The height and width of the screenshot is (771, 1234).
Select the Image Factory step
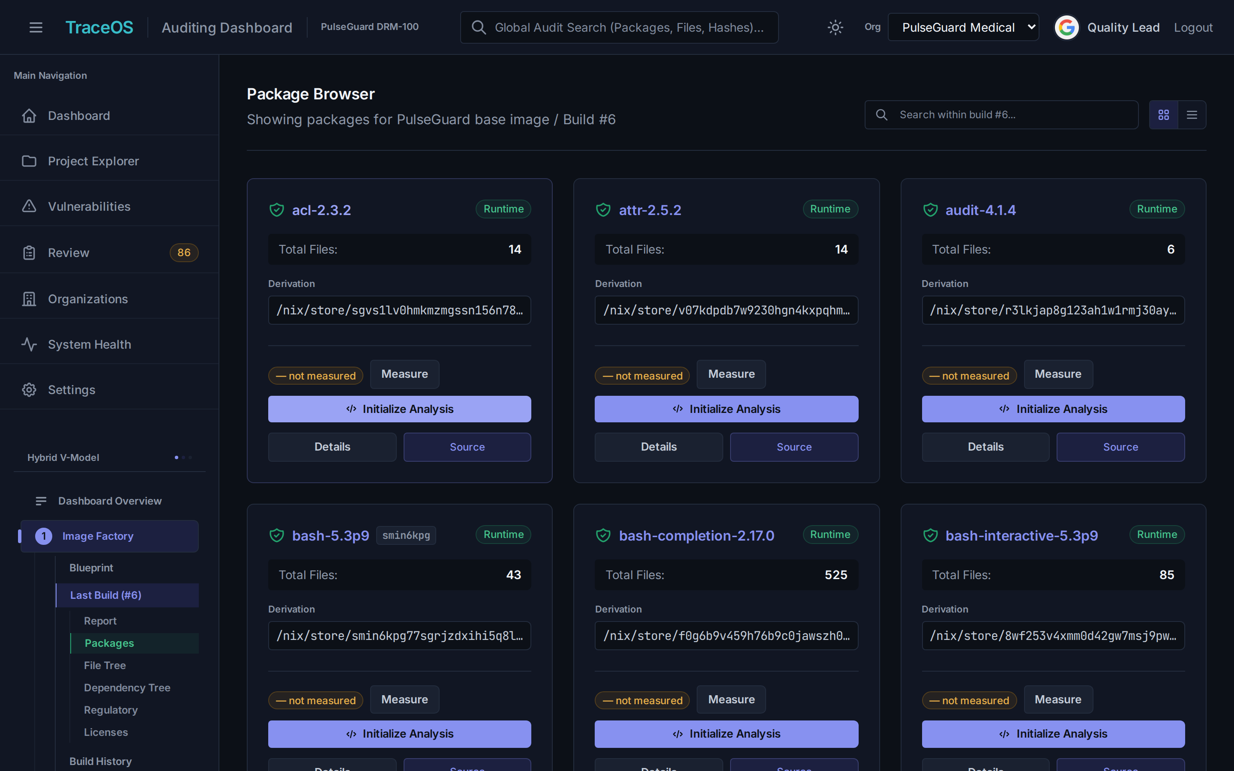click(x=110, y=536)
